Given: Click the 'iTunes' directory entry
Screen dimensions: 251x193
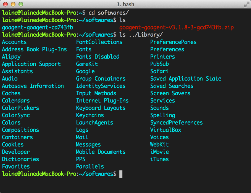Looking at the screenshot, I should (159, 159).
